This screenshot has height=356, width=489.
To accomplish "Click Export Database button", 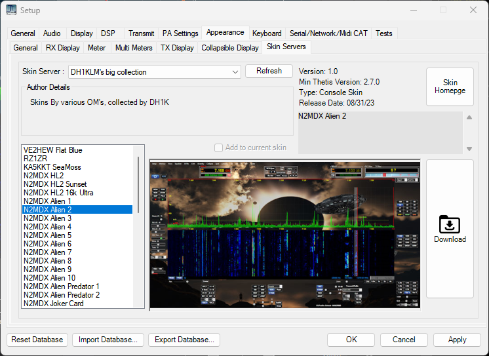I will click(x=184, y=340).
